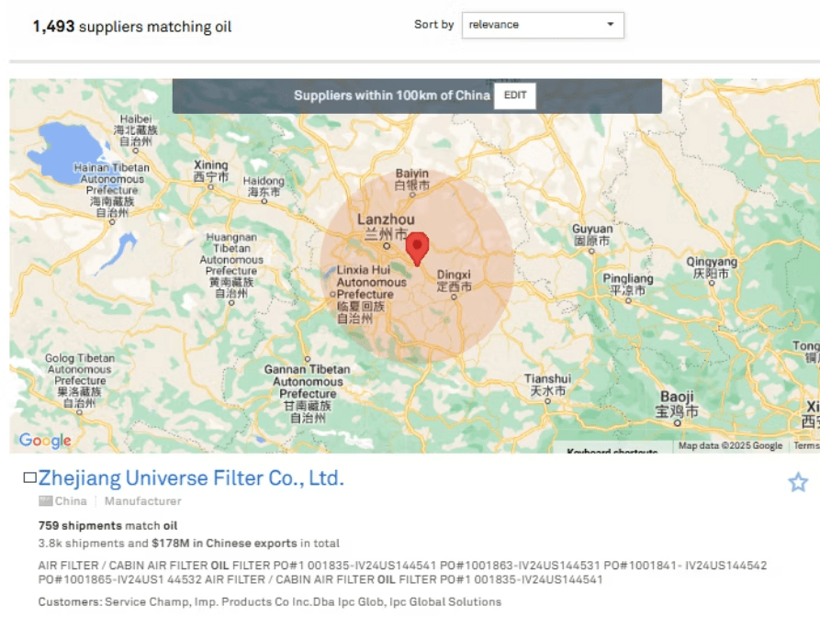Click the Huangnan Tibetan Autonomous Prefecture label
Image resolution: width=820 pixels, height=617 pixels.
coord(231,265)
